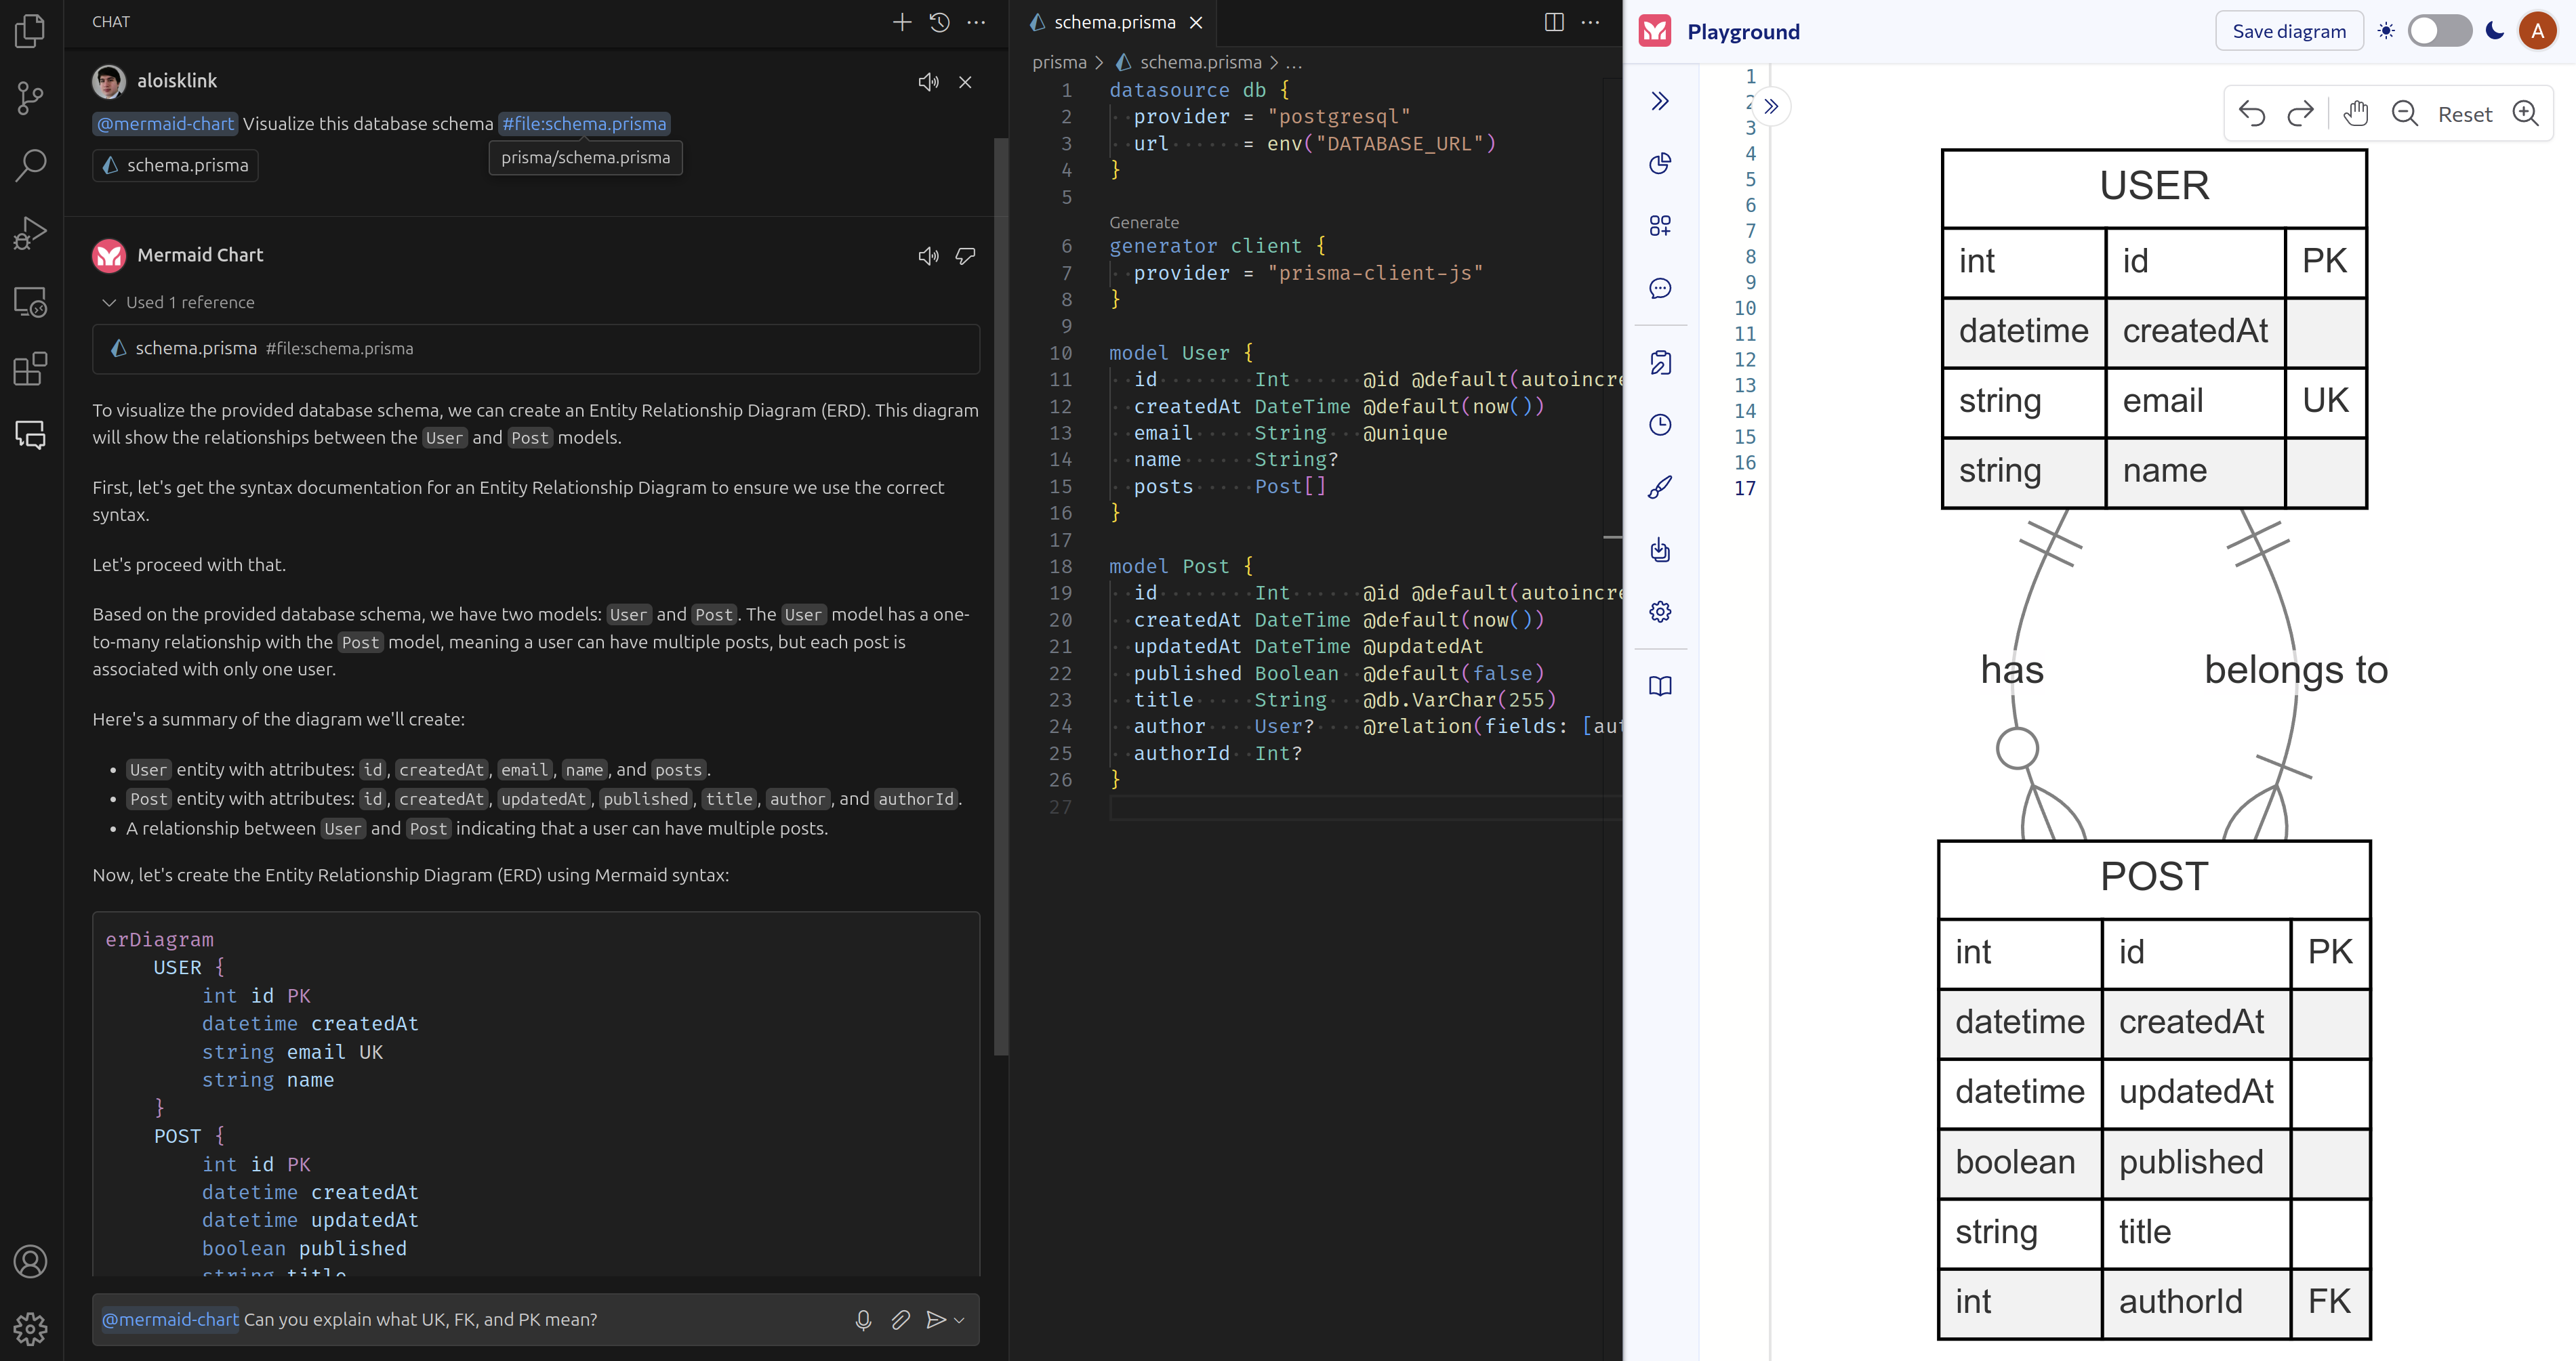Open Source Control in activity bar
Viewport: 2576px width, 1361px height.
click(x=31, y=97)
